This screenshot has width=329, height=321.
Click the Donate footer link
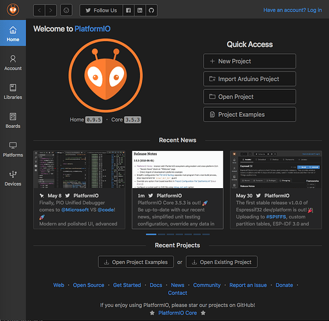284,285
